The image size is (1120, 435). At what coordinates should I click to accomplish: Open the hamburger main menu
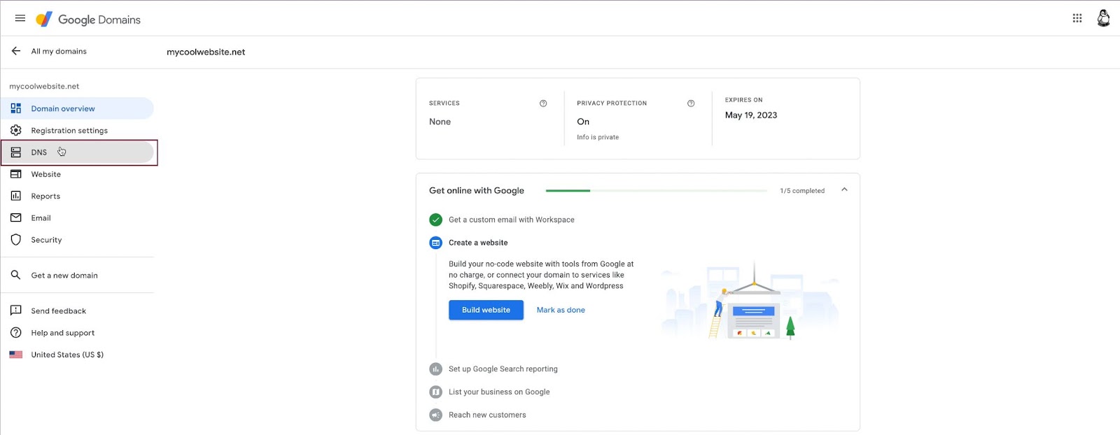click(x=20, y=19)
